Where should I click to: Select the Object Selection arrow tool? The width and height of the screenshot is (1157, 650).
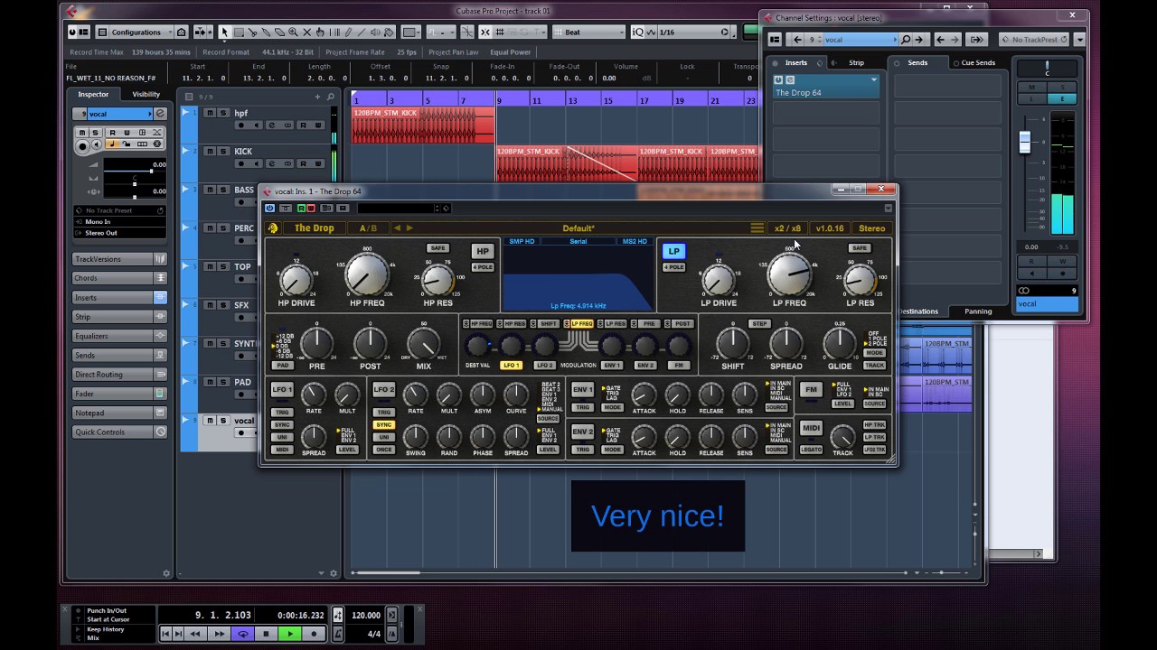pos(225,32)
